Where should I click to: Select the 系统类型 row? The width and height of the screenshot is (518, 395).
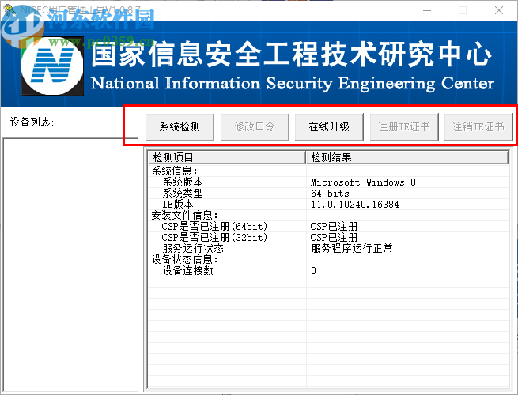pyautogui.click(x=328, y=194)
